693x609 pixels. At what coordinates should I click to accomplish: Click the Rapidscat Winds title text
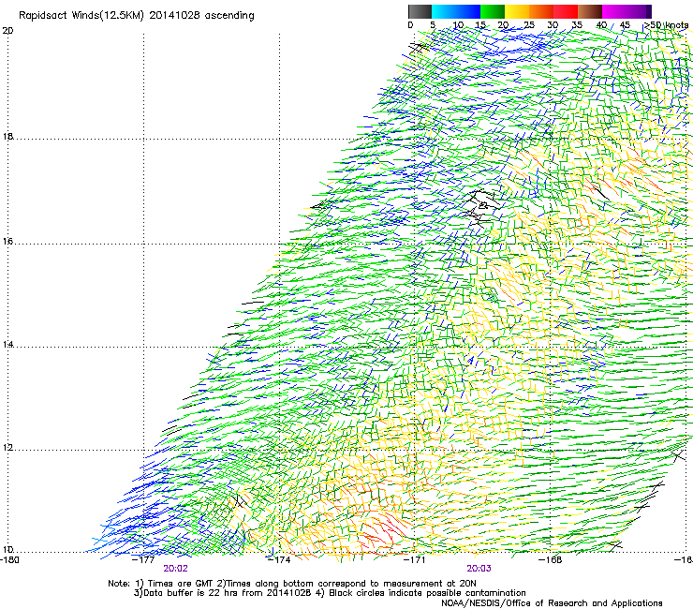pos(137,16)
